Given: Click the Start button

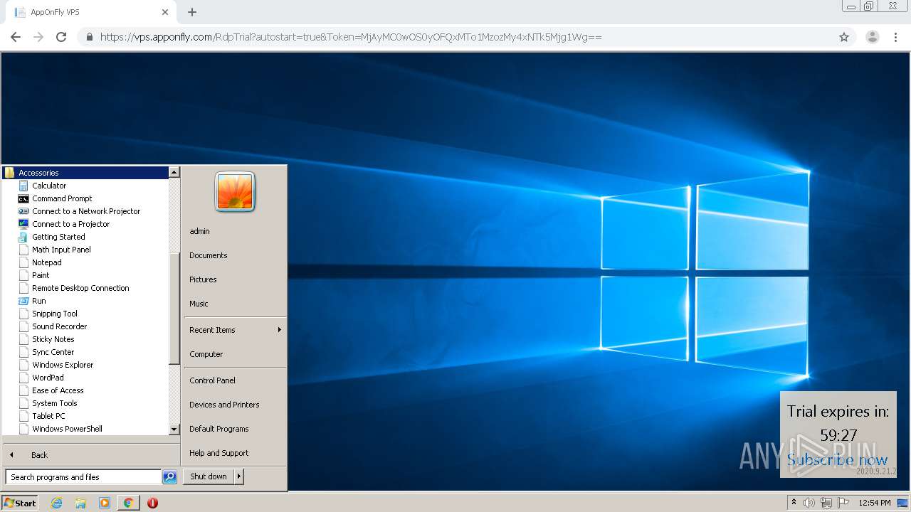Looking at the screenshot, I should tap(20, 503).
